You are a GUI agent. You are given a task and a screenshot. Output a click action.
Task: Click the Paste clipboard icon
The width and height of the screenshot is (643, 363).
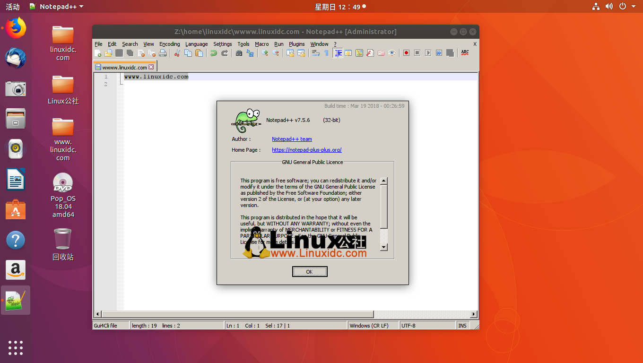coord(199,53)
